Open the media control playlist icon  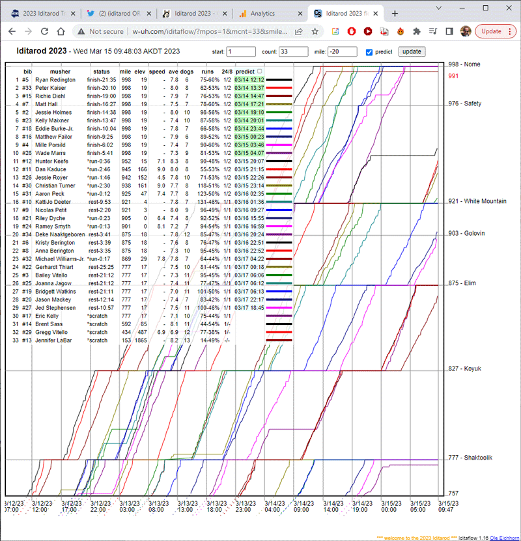(432, 31)
